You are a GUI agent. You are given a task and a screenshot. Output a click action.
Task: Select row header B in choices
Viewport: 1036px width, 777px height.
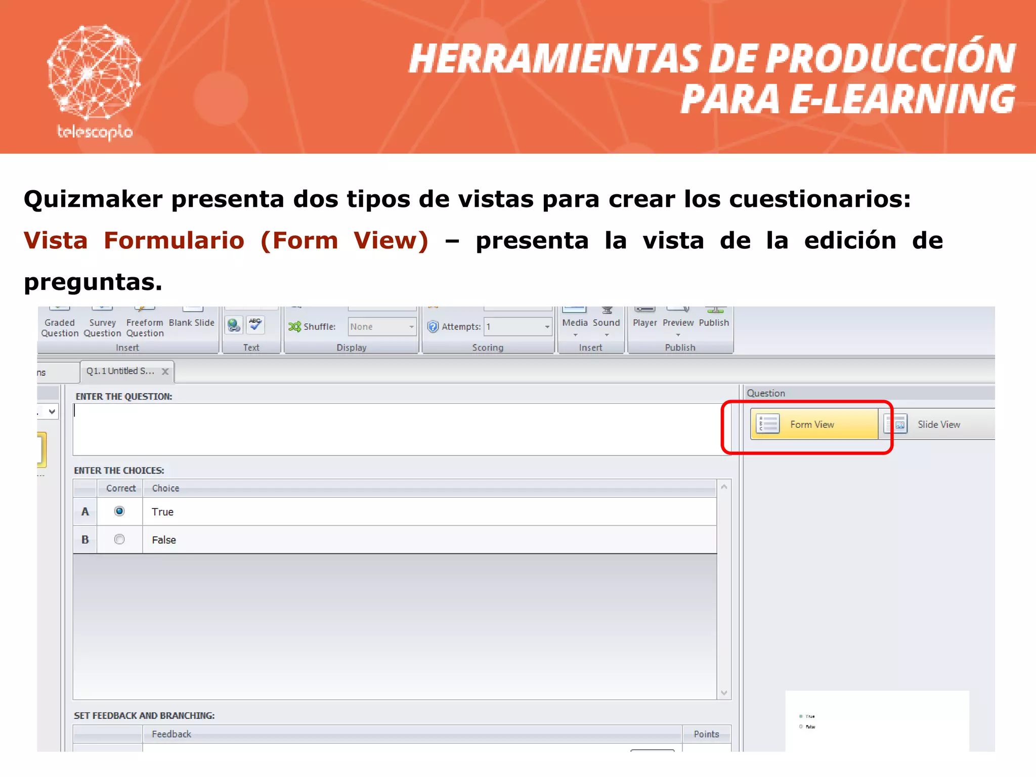[85, 540]
